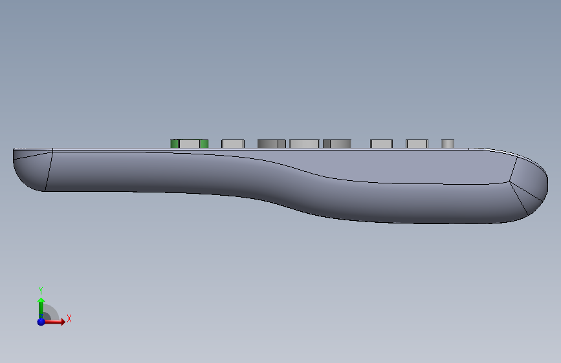Image resolution: width=561 pixels, height=363 pixels.
Task: Select the small cylindrical button on remote top
Action: point(448,144)
